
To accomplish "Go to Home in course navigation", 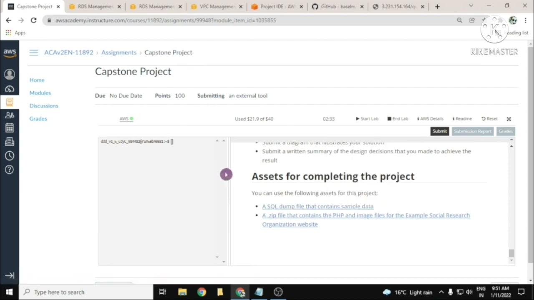I will [37, 80].
